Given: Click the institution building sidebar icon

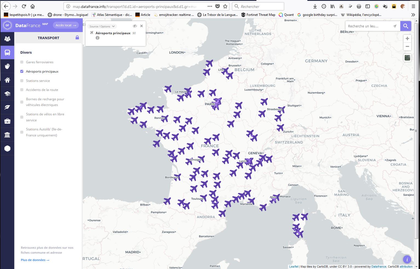Looking at the screenshot, I should (7, 135).
